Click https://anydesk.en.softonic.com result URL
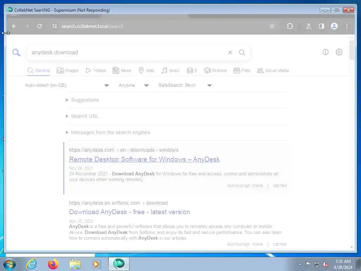The image size is (361, 271). tap(118, 203)
